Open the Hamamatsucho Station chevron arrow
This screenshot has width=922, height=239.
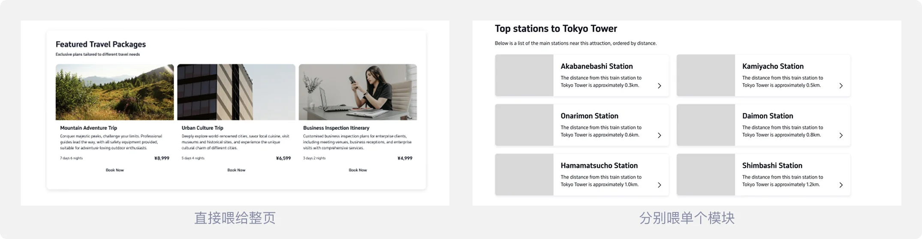point(660,185)
